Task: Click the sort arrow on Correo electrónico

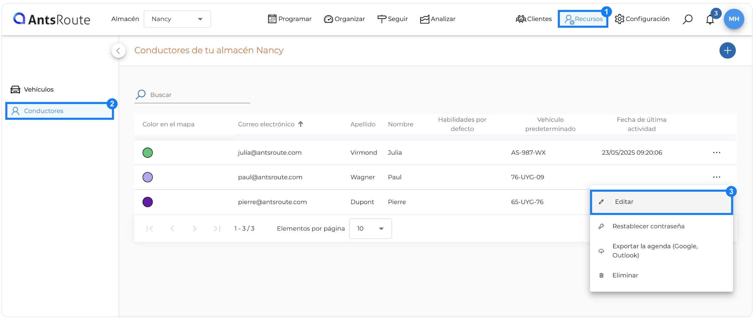Action: pyautogui.click(x=301, y=124)
